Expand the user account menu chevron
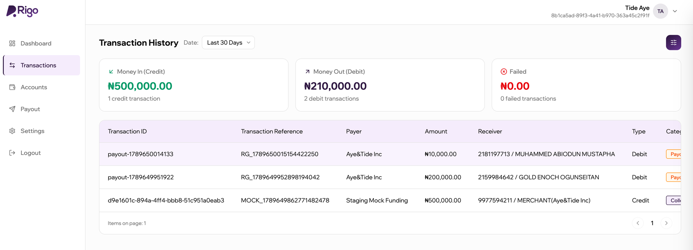 tap(675, 11)
